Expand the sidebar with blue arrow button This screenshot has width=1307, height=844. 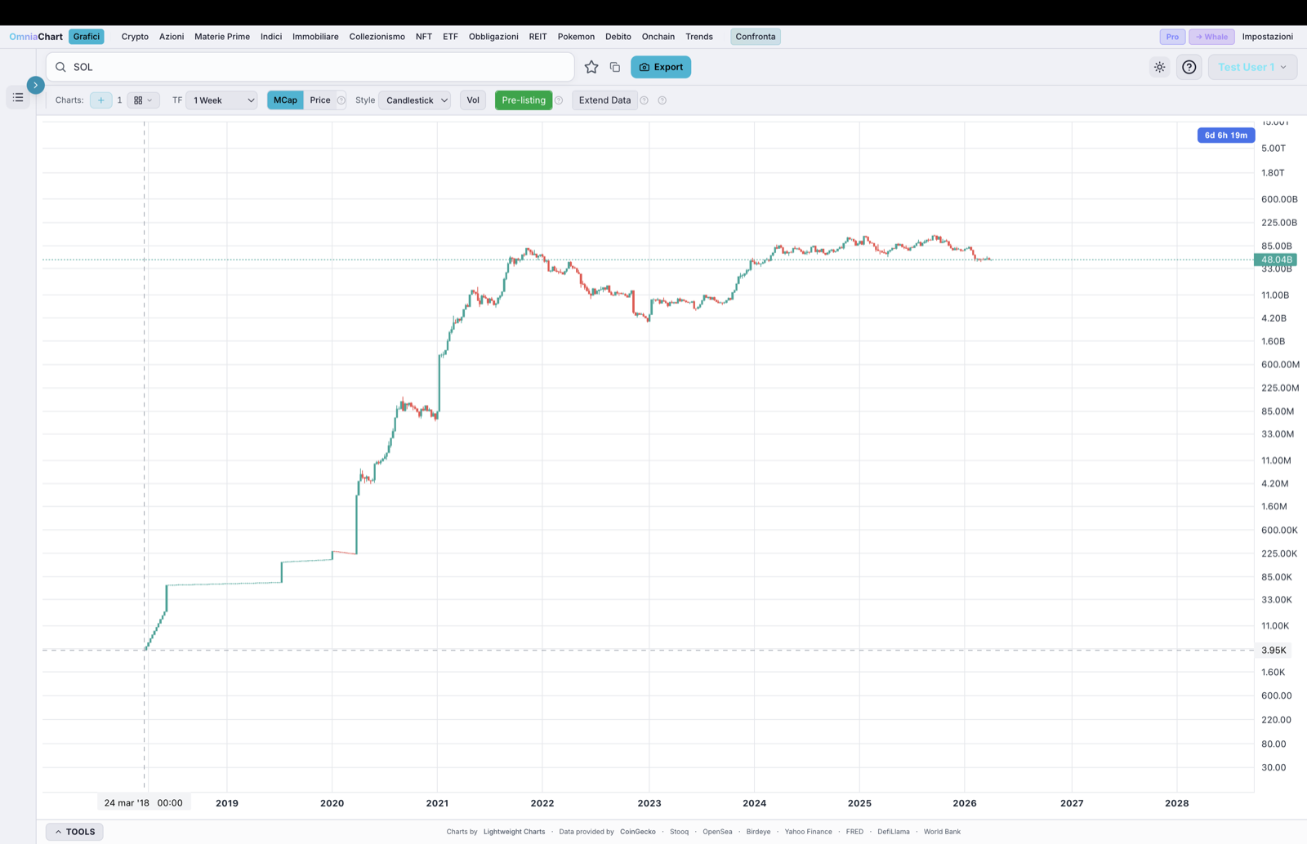tap(35, 85)
